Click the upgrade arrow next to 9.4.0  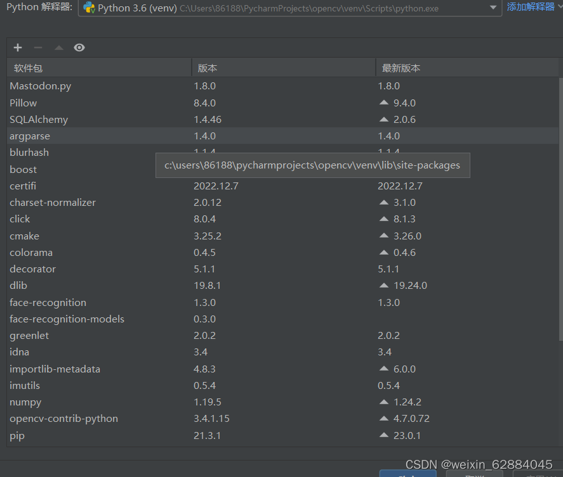tap(384, 103)
